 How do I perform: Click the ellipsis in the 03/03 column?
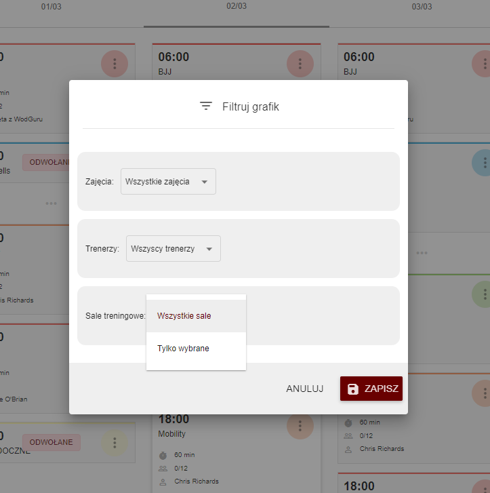[422, 253]
